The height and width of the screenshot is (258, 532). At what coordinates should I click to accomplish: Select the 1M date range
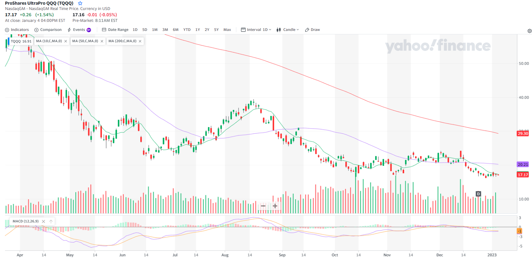tap(155, 30)
